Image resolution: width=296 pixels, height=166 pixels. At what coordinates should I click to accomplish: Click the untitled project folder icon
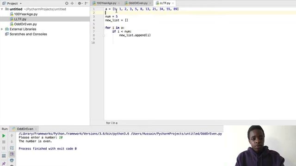point(7,9)
